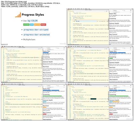Click the orange bar-chart icon beside Progress Styles
Image resolution: width=134 pixels, height=121 pixels.
point(18,15)
